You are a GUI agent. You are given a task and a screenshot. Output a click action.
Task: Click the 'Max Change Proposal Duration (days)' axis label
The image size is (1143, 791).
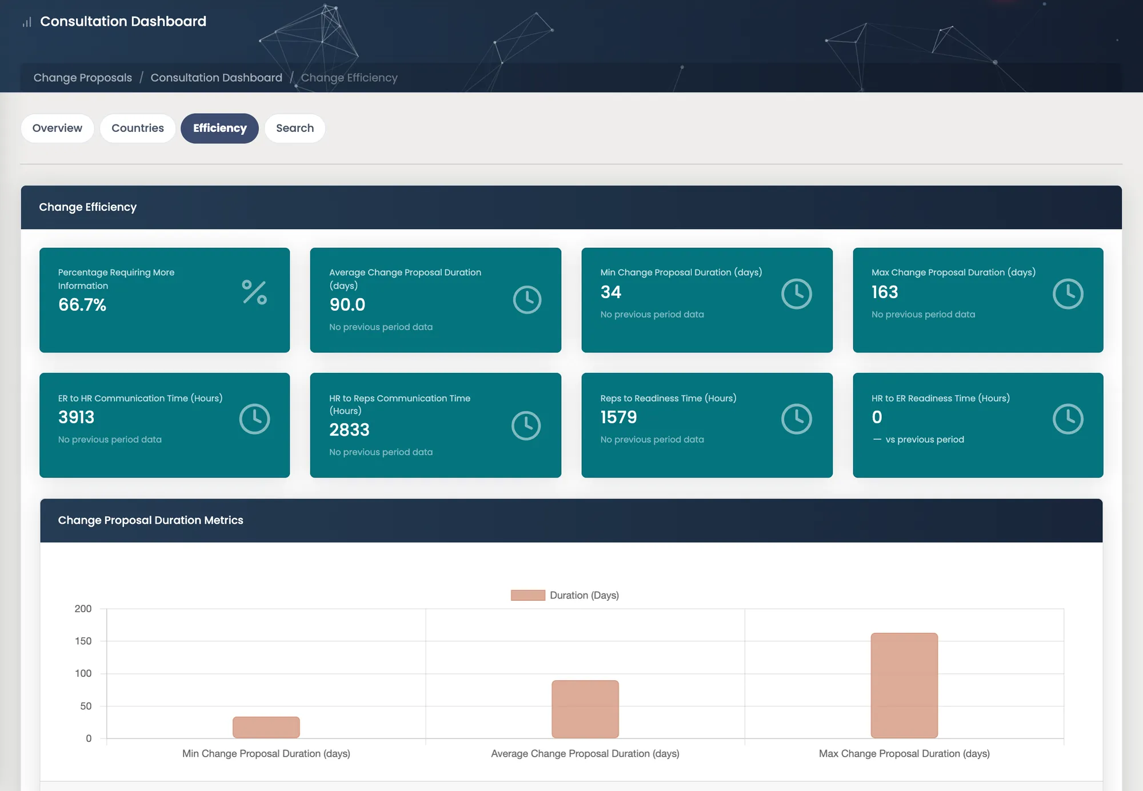coord(904,754)
